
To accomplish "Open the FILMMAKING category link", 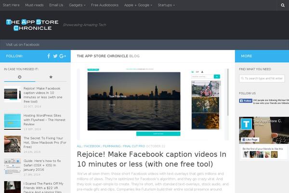I will 112,146.
